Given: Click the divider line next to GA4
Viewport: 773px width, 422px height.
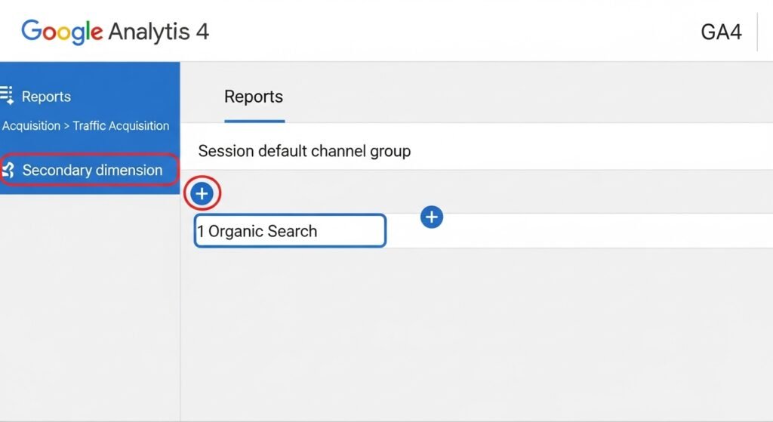Looking at the screenshot, I should [757, 32].
